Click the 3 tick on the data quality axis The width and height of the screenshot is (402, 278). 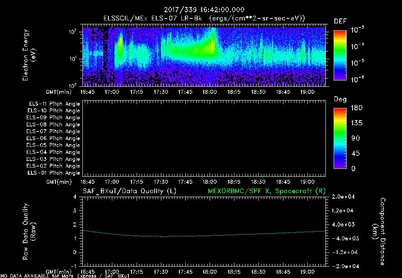[x=75, y=211]
